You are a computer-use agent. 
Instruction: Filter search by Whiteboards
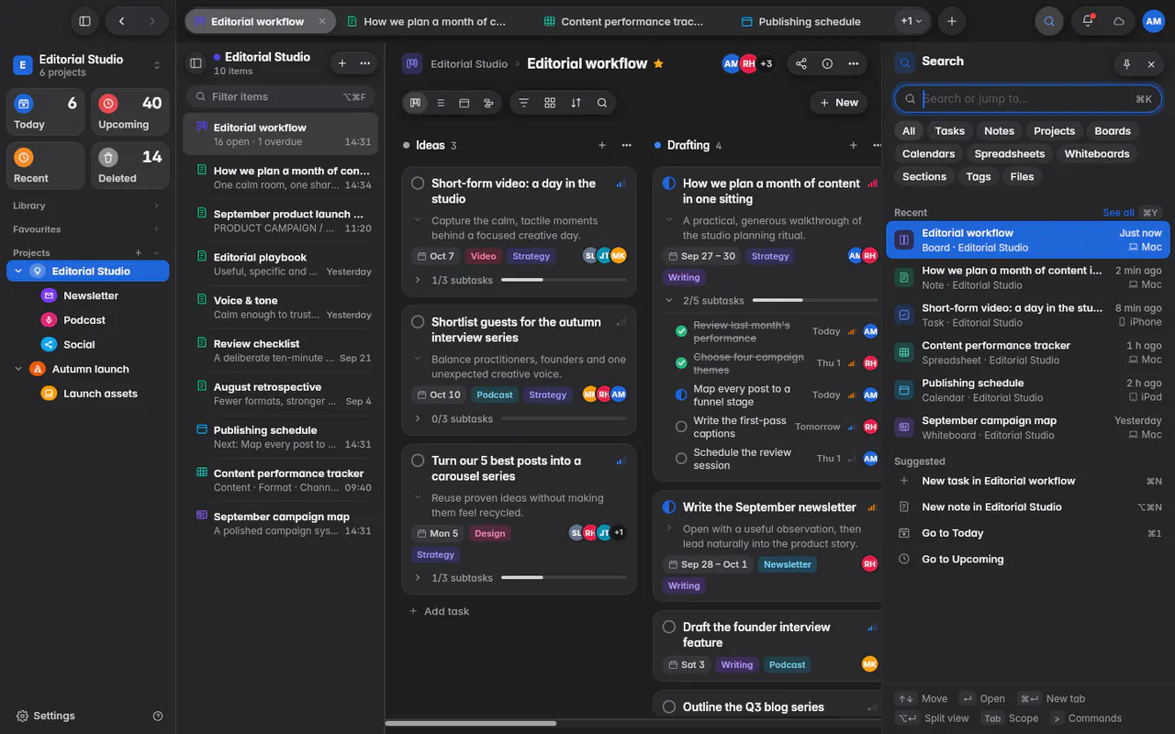pyautogui.click(x=1097, y=153)
